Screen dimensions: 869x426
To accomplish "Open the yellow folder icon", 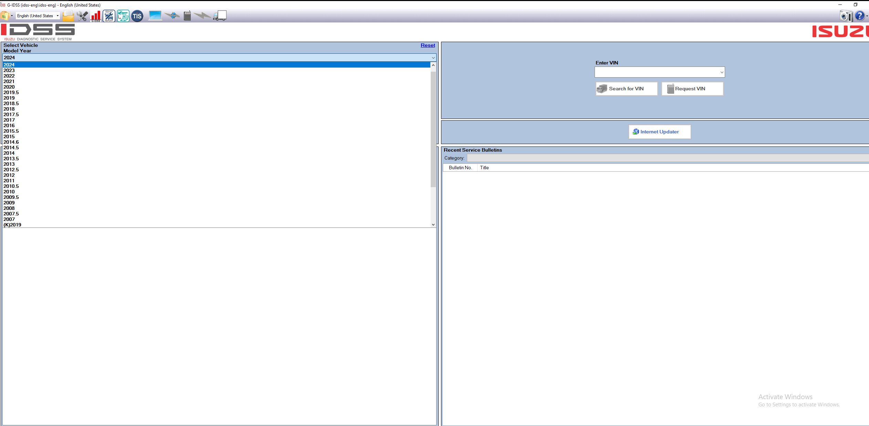I will pos(68,16).
